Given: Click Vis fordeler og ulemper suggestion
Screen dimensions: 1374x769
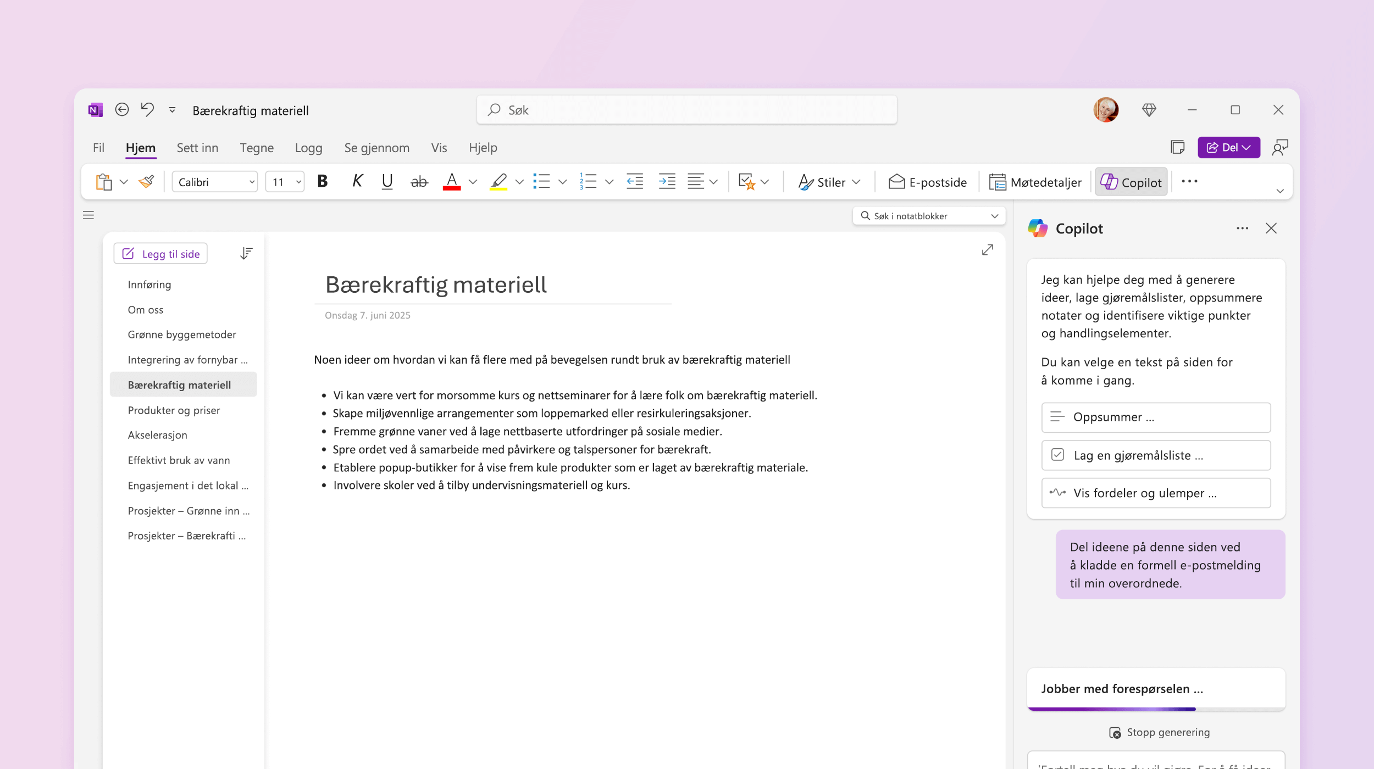Looking at the screenshot, I should click(1156, 493).
